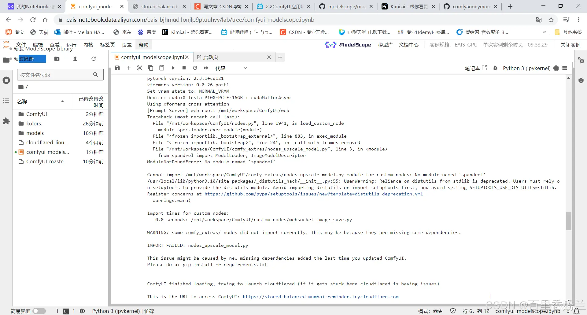Image resolution: width=587 pixels, height=315 pixels.
Task: Open the running terminals and kernels sidebar
Action: coord(6,80)
